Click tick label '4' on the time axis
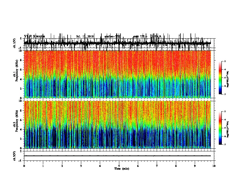 coord(100,166)
